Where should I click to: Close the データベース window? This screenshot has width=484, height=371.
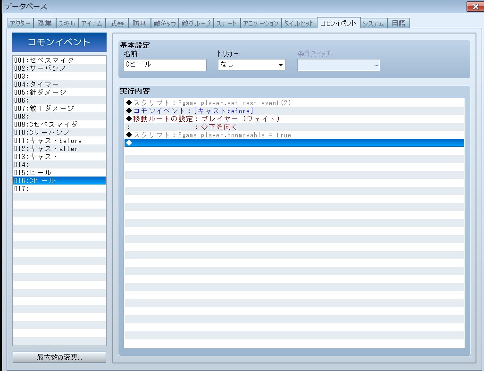tap(475, 7)
